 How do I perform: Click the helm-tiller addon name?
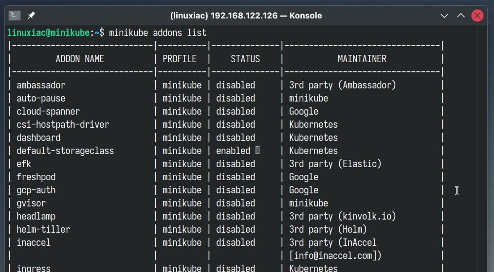coord(43,230)
